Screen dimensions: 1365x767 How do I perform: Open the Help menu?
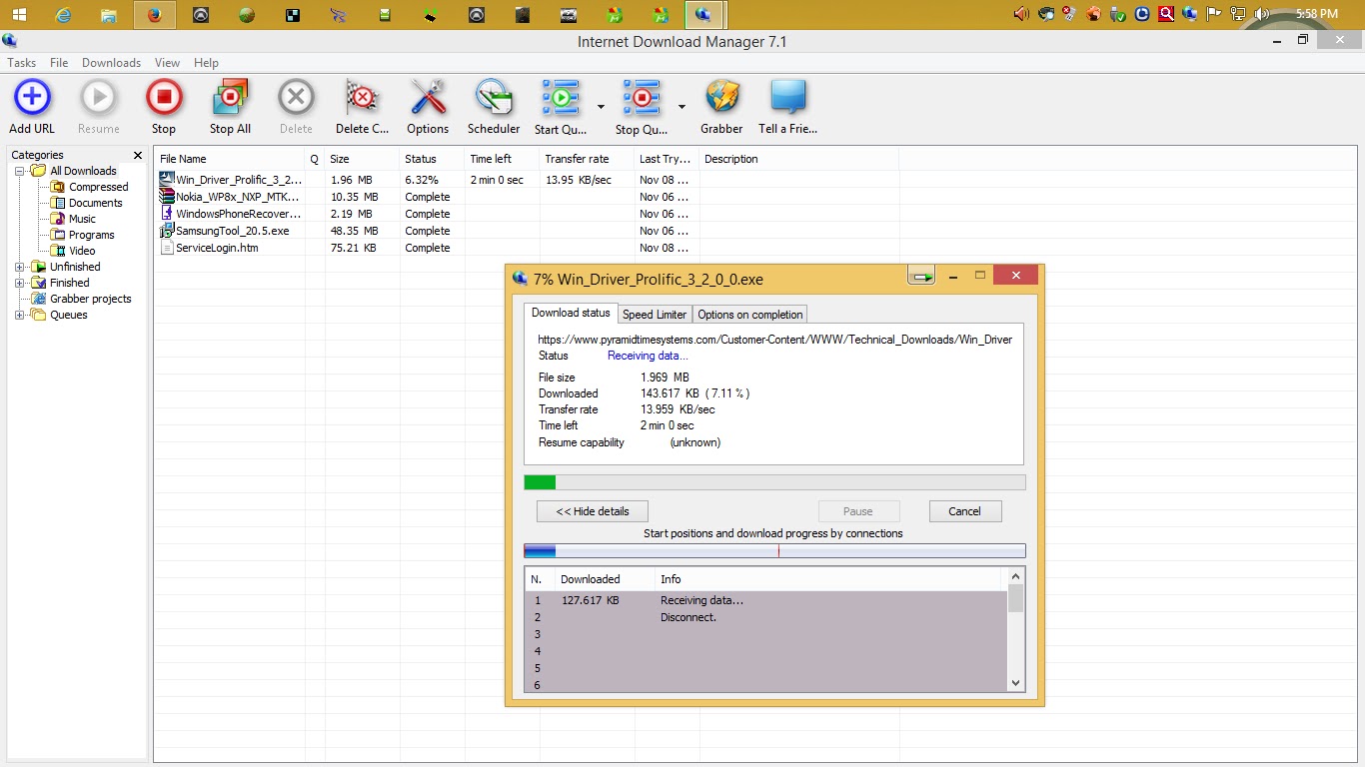tap(206, 63)
